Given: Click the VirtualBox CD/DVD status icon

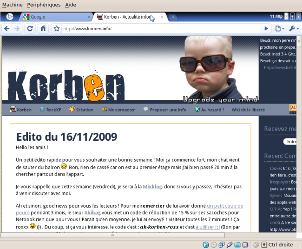Looking at the screenshot, I should (214, 245).
